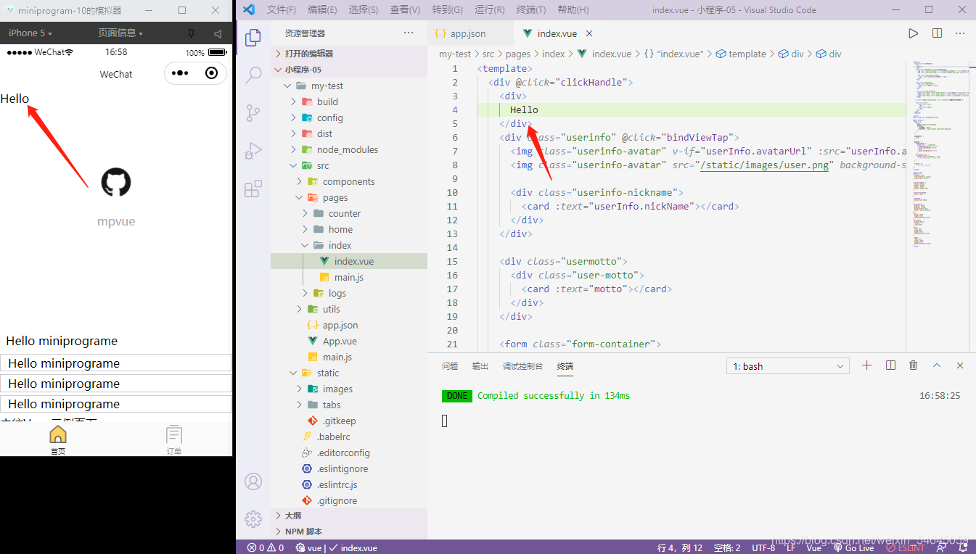Close the index.vue editor tab
The image size is (976, 554).
pos(589,33)
